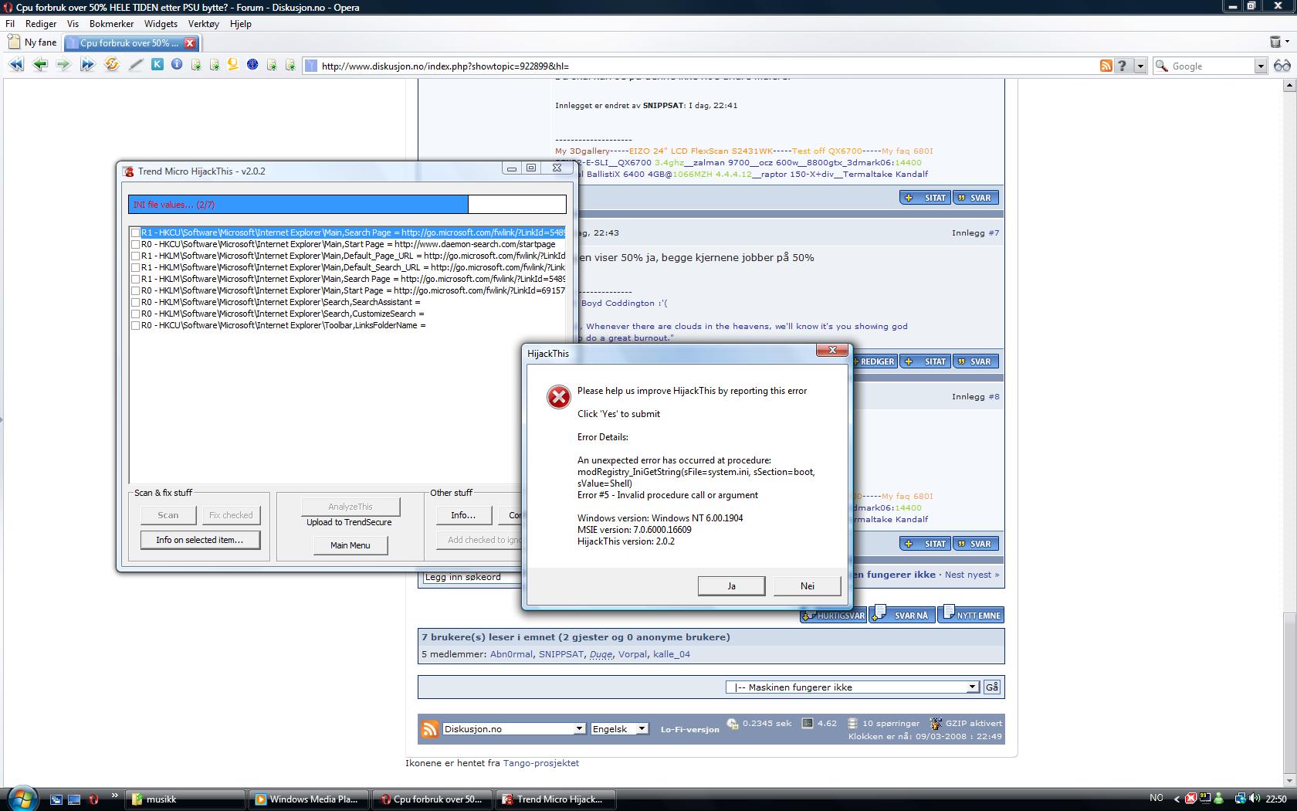
Task: Click Windows Media Player taskbar button
Action: (x=310, y=799)
